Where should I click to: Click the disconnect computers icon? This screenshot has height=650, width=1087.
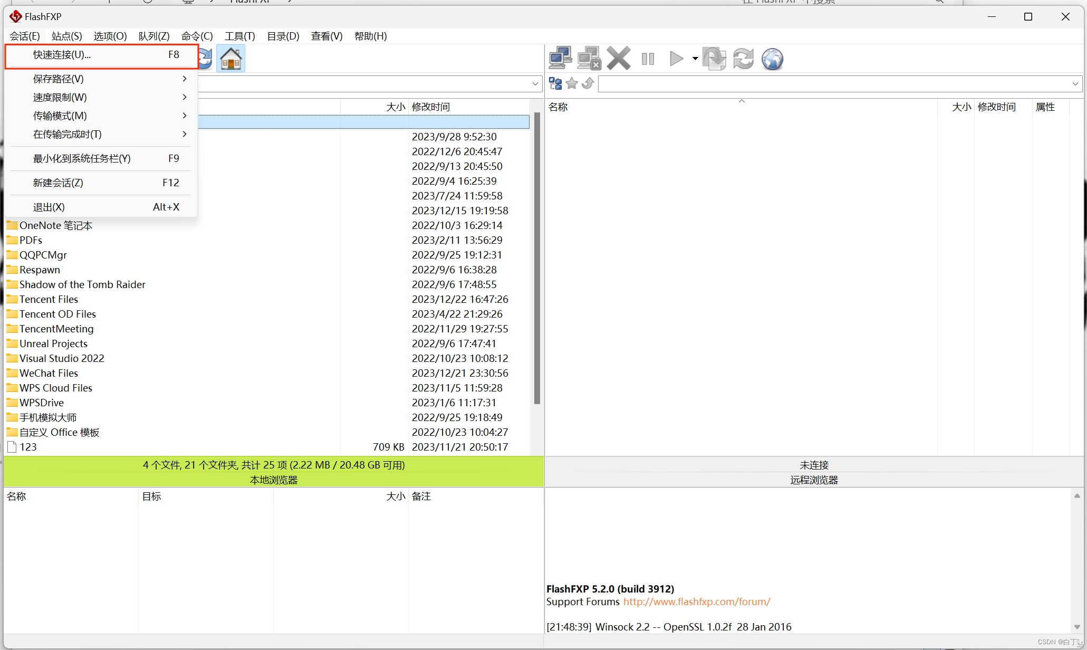tap(589, 59)
